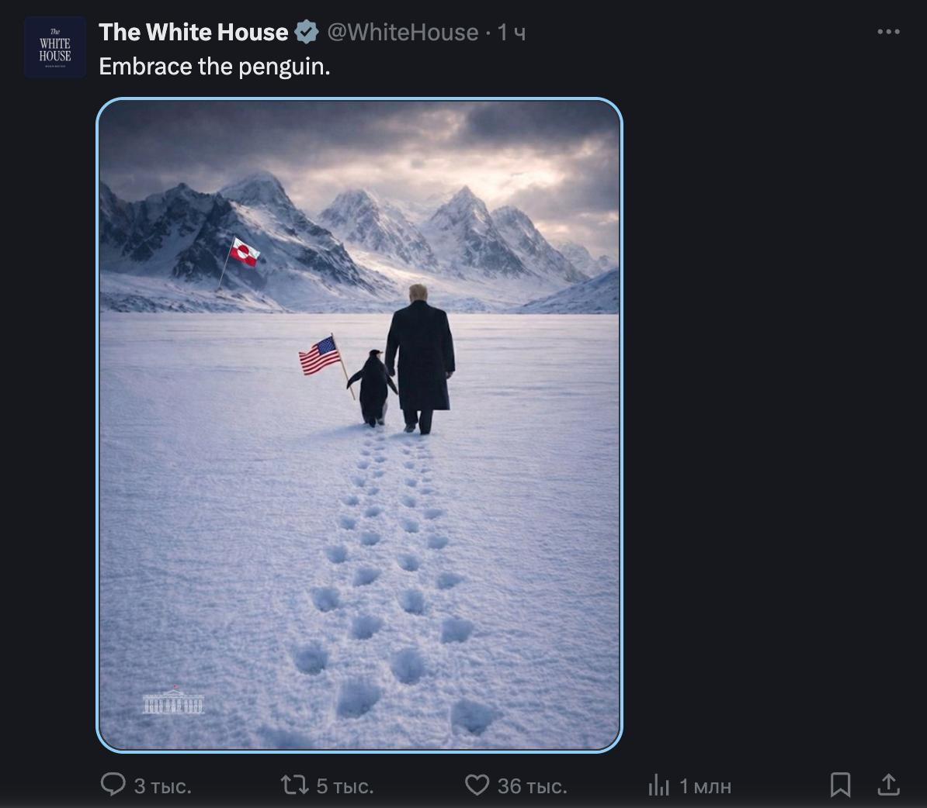View analytics via the bar chart icon
This screenshot has width=927, height=808.
(658, 786)
